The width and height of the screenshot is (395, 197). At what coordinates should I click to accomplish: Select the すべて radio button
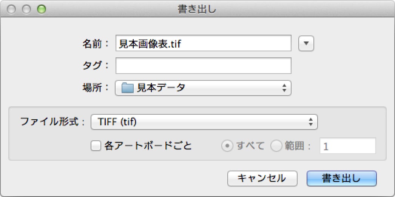pos(227,146)
